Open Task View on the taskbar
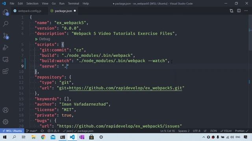 tap(24, 137)
